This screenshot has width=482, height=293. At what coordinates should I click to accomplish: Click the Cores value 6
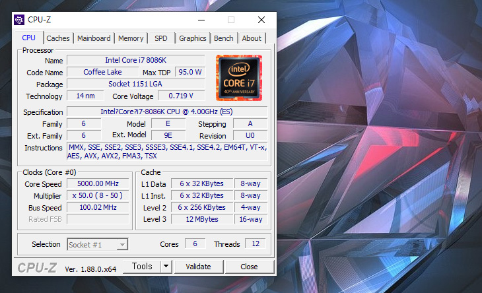195,244
